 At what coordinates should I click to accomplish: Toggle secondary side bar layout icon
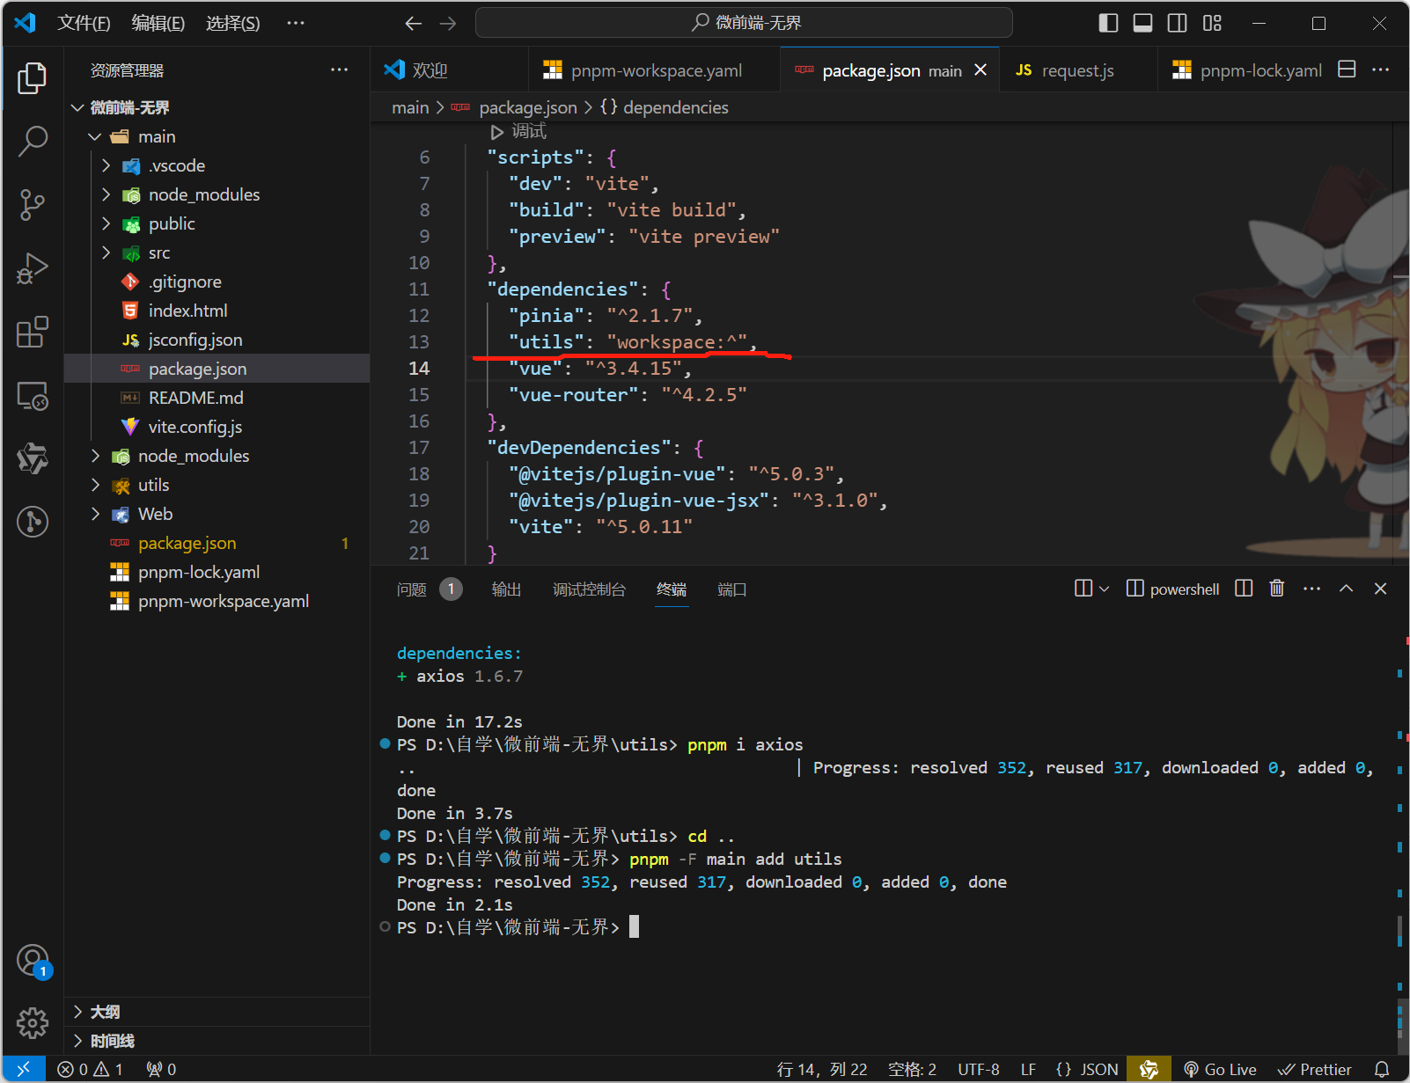[1178, 23]
